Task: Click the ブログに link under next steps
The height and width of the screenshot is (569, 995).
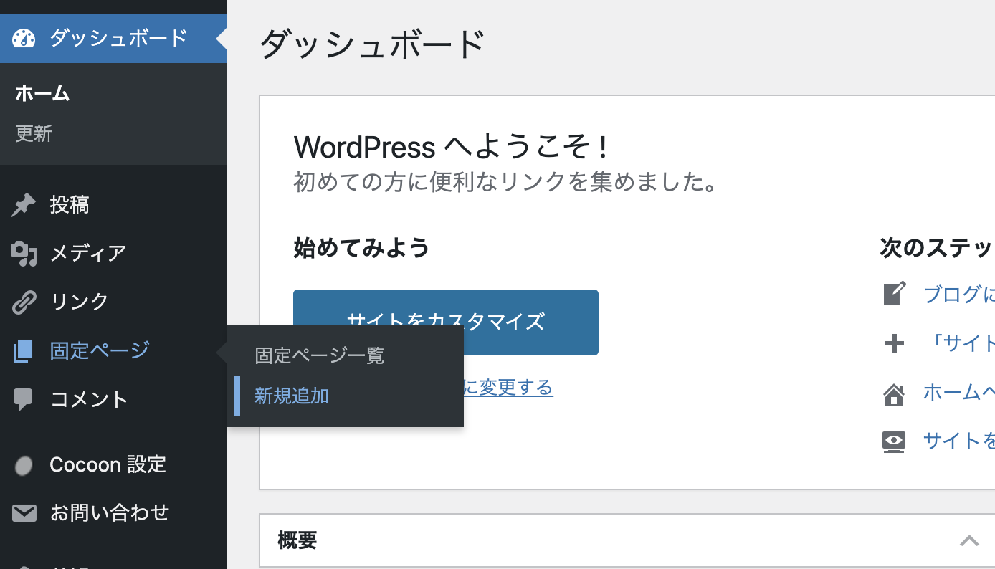Action: tap(959, 295)
